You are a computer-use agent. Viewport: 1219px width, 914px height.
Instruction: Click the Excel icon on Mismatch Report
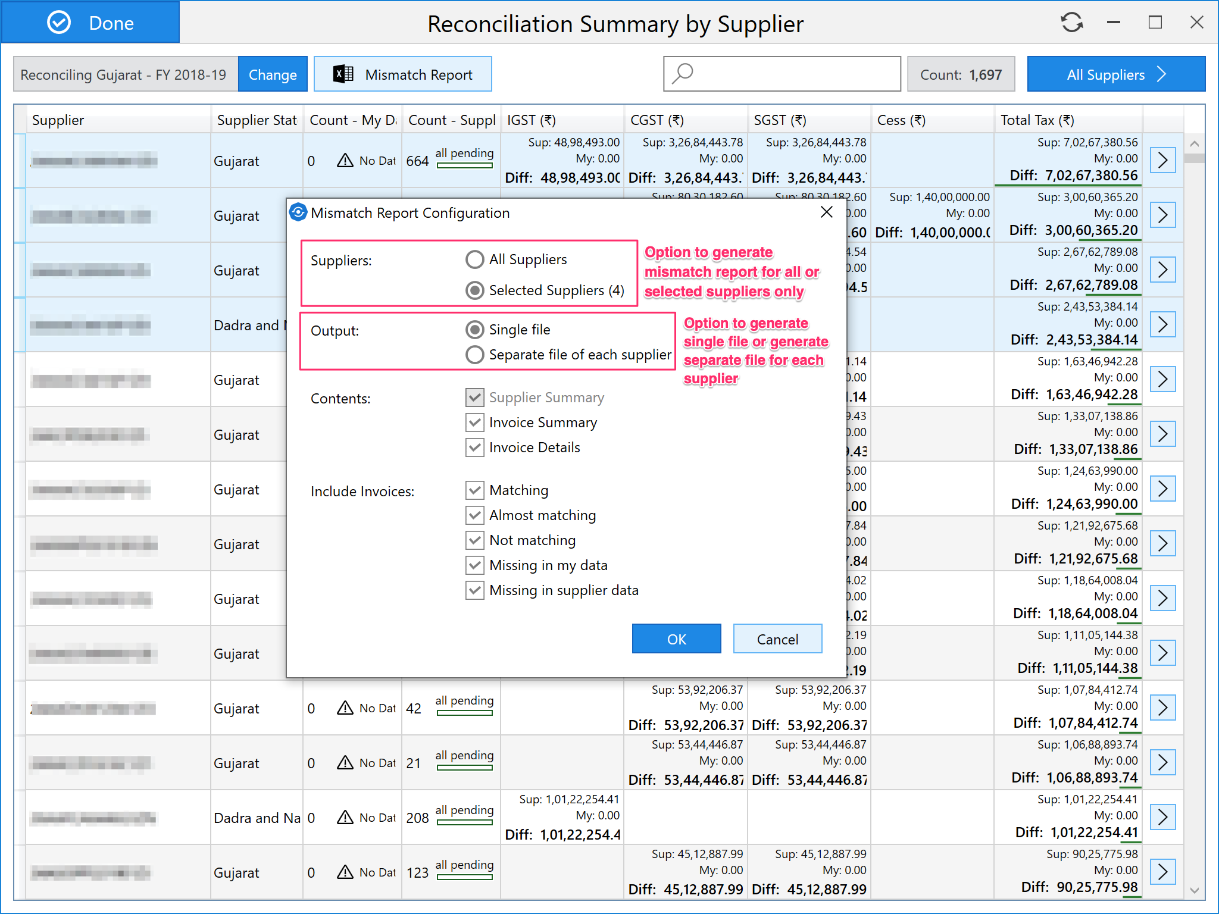coord(343,74)
